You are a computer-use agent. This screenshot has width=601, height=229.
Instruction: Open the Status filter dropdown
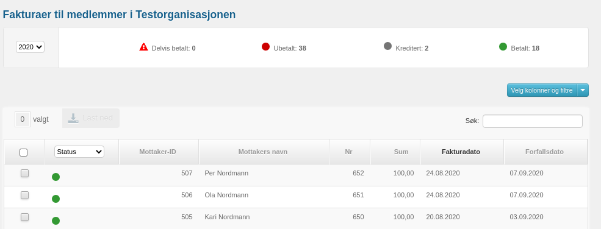[x=79, y=152]
